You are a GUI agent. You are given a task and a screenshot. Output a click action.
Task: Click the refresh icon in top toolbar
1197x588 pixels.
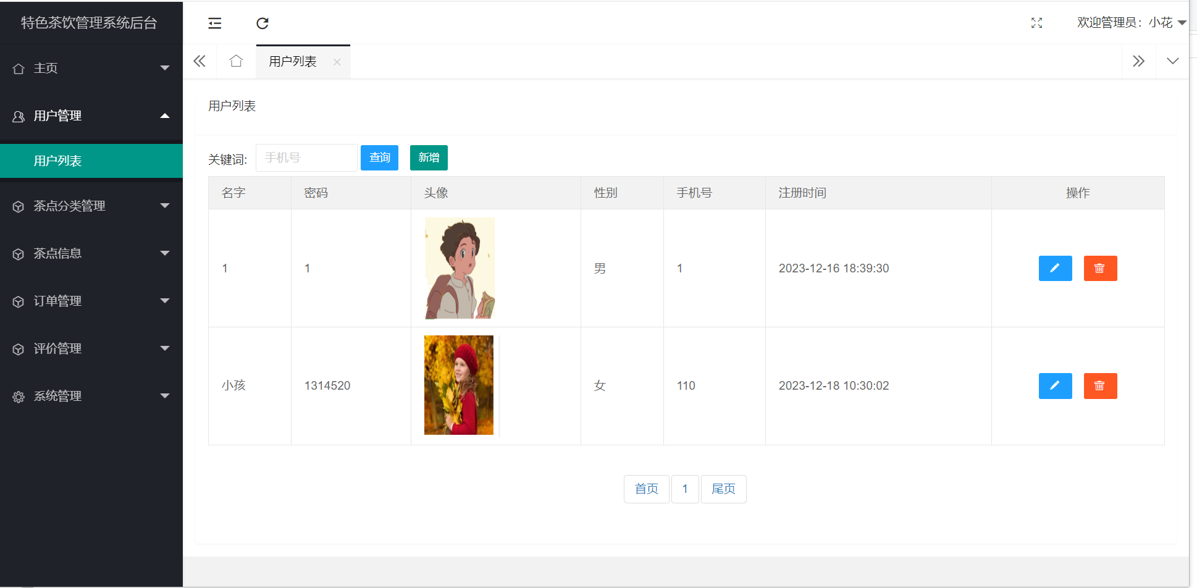pyautogui.click(x=262, y=23)
